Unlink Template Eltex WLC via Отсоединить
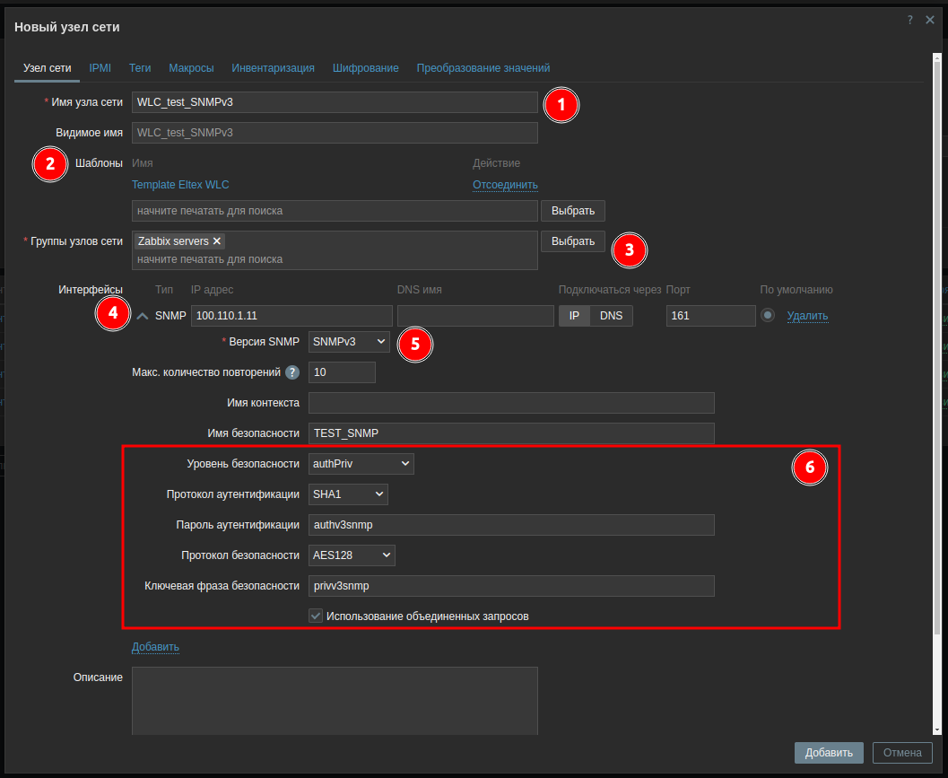The width and height of the screenshot is (948, 778). (x=505, y=185)
